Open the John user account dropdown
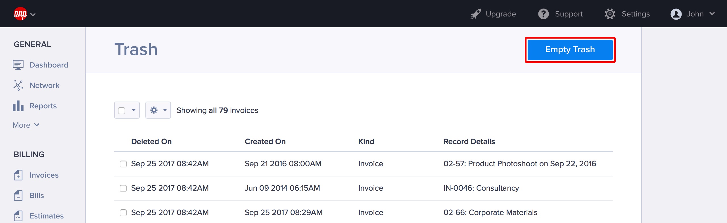The image size is (727, 223). (x=692, y=14)
